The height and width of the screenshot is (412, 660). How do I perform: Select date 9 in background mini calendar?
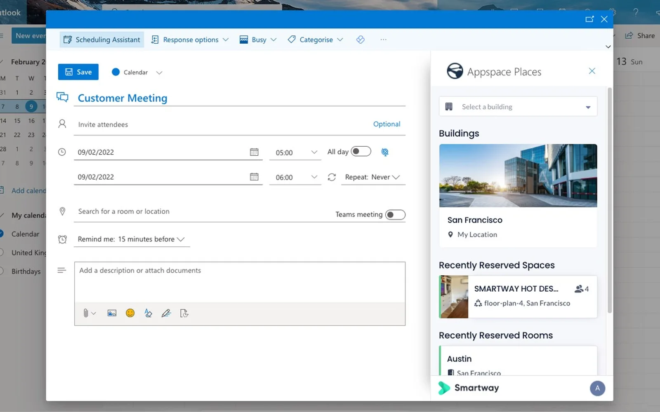click(31, 106)
